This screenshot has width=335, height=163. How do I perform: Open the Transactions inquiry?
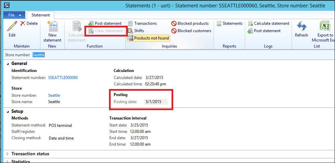coord(142,23)
